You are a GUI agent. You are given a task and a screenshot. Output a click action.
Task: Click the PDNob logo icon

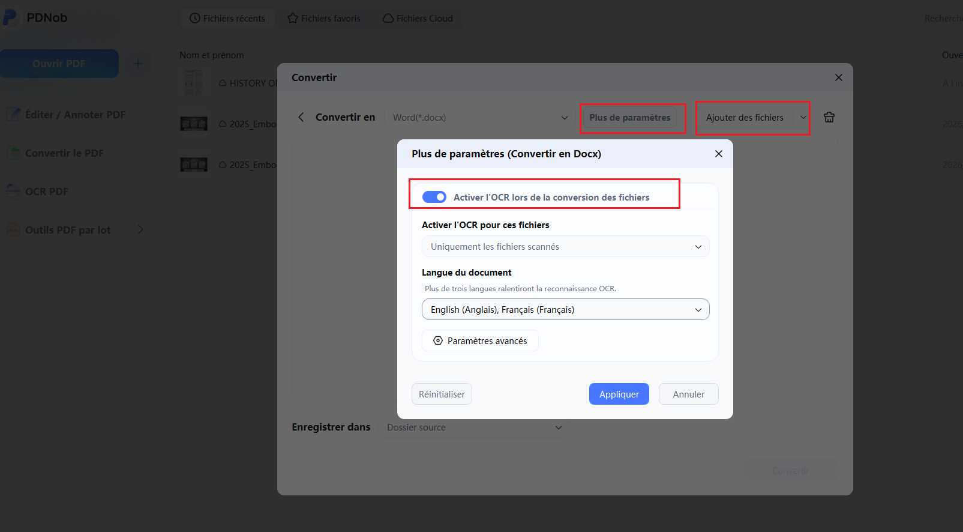click(10, 17)
